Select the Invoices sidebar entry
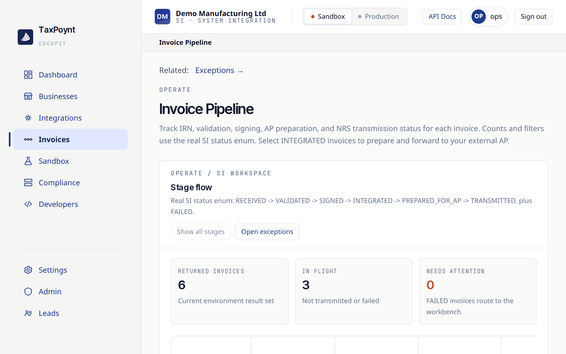This screenshot has height=354, width=566. click(x=70, y=139)
